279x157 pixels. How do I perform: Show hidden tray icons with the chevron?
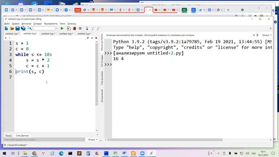pos(218,153)
